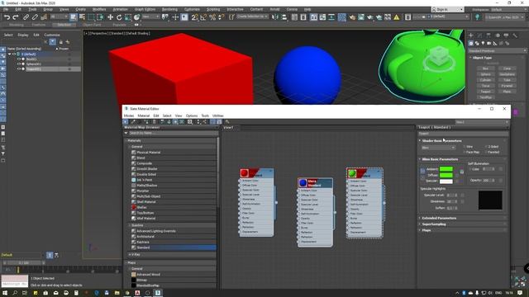Toggle visibility eye of Sphere001
Screen dimensions: 529x297
click(x=18, y=64)
